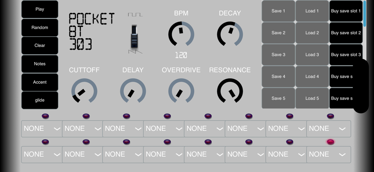The image size is (374, 172).
Task: Switch to Accent mode
Action: 40,82
